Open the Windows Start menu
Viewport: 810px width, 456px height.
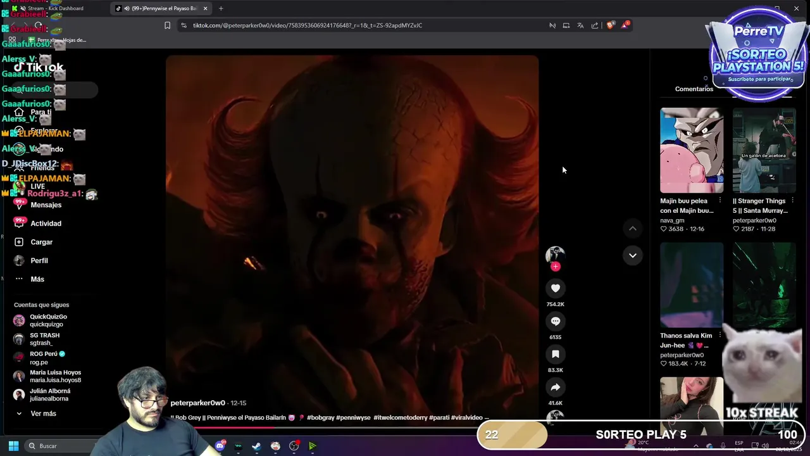tap(13, 446)
